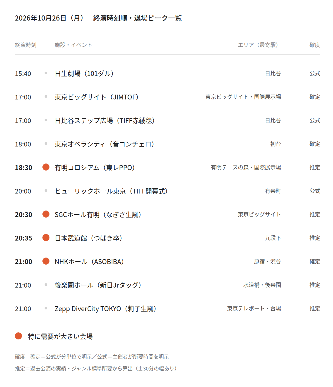Click the bold 20:30 end time
The image size is (333, 387).
tap(24, 215)
